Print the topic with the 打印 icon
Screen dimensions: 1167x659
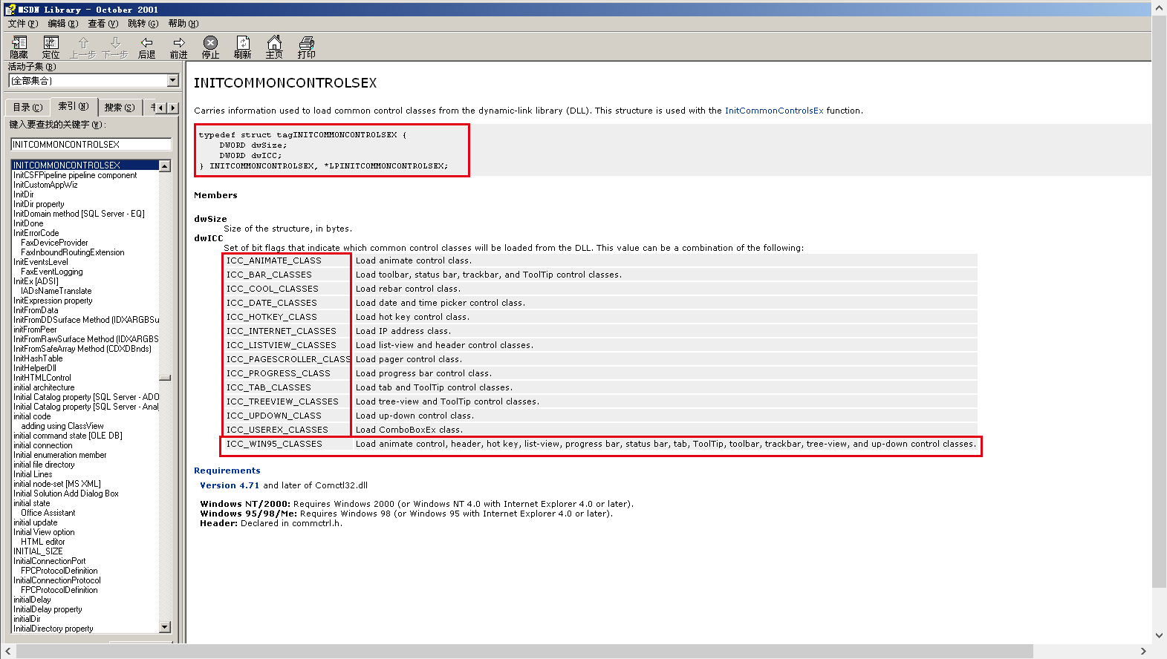point(307,47)
